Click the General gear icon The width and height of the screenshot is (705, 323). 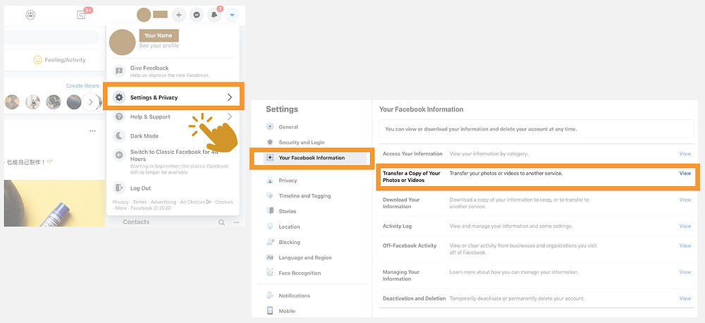tap(270, 127)
